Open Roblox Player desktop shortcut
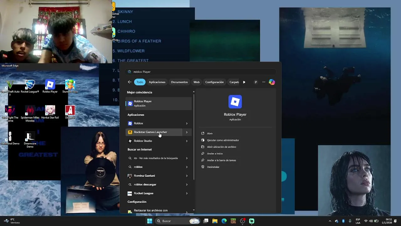The width and height of the screenshot is (401, 226). (50, 87)
